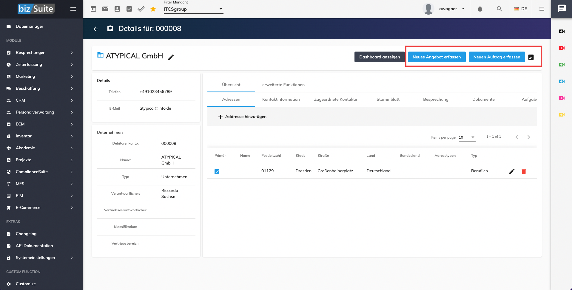This screenshot has height=290, width=572.
Task: Click Addresse hinzufügen
Action: 242,117
